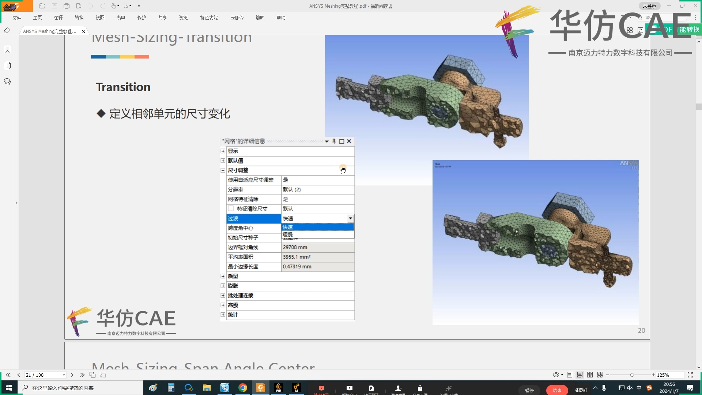Viewport: 702px width, 395px height.
Task: Toggle the 中 input language indicator
Action: 639,388
